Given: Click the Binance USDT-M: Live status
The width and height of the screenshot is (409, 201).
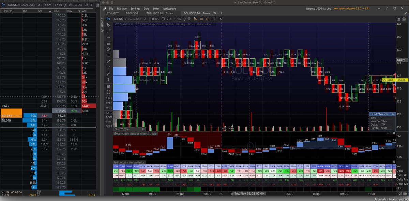Looking at the screenshot, I should (318, 9).
